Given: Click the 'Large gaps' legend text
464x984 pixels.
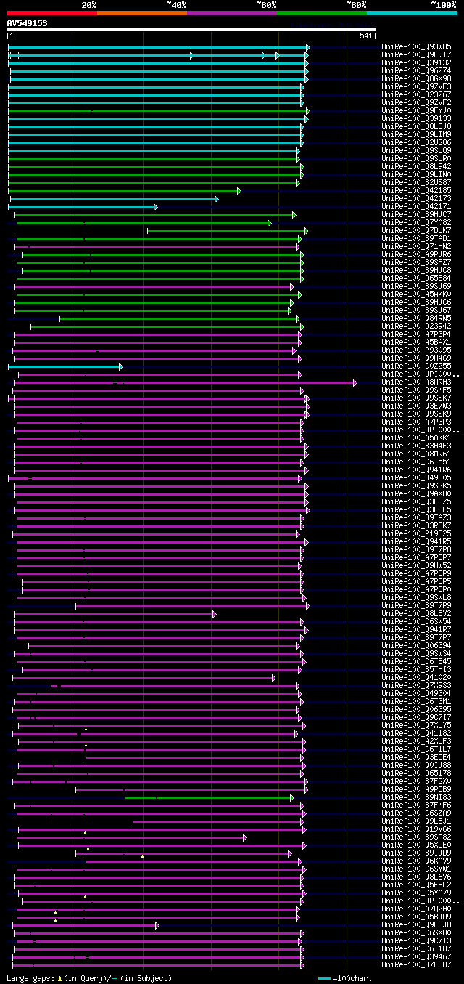Looking at the screenshot, I should click(31, 978).
